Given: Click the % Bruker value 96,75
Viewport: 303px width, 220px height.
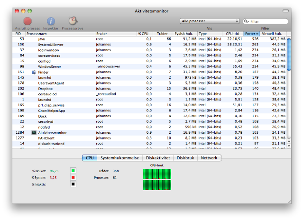Looking at the screenshot, I should (54, 171).
